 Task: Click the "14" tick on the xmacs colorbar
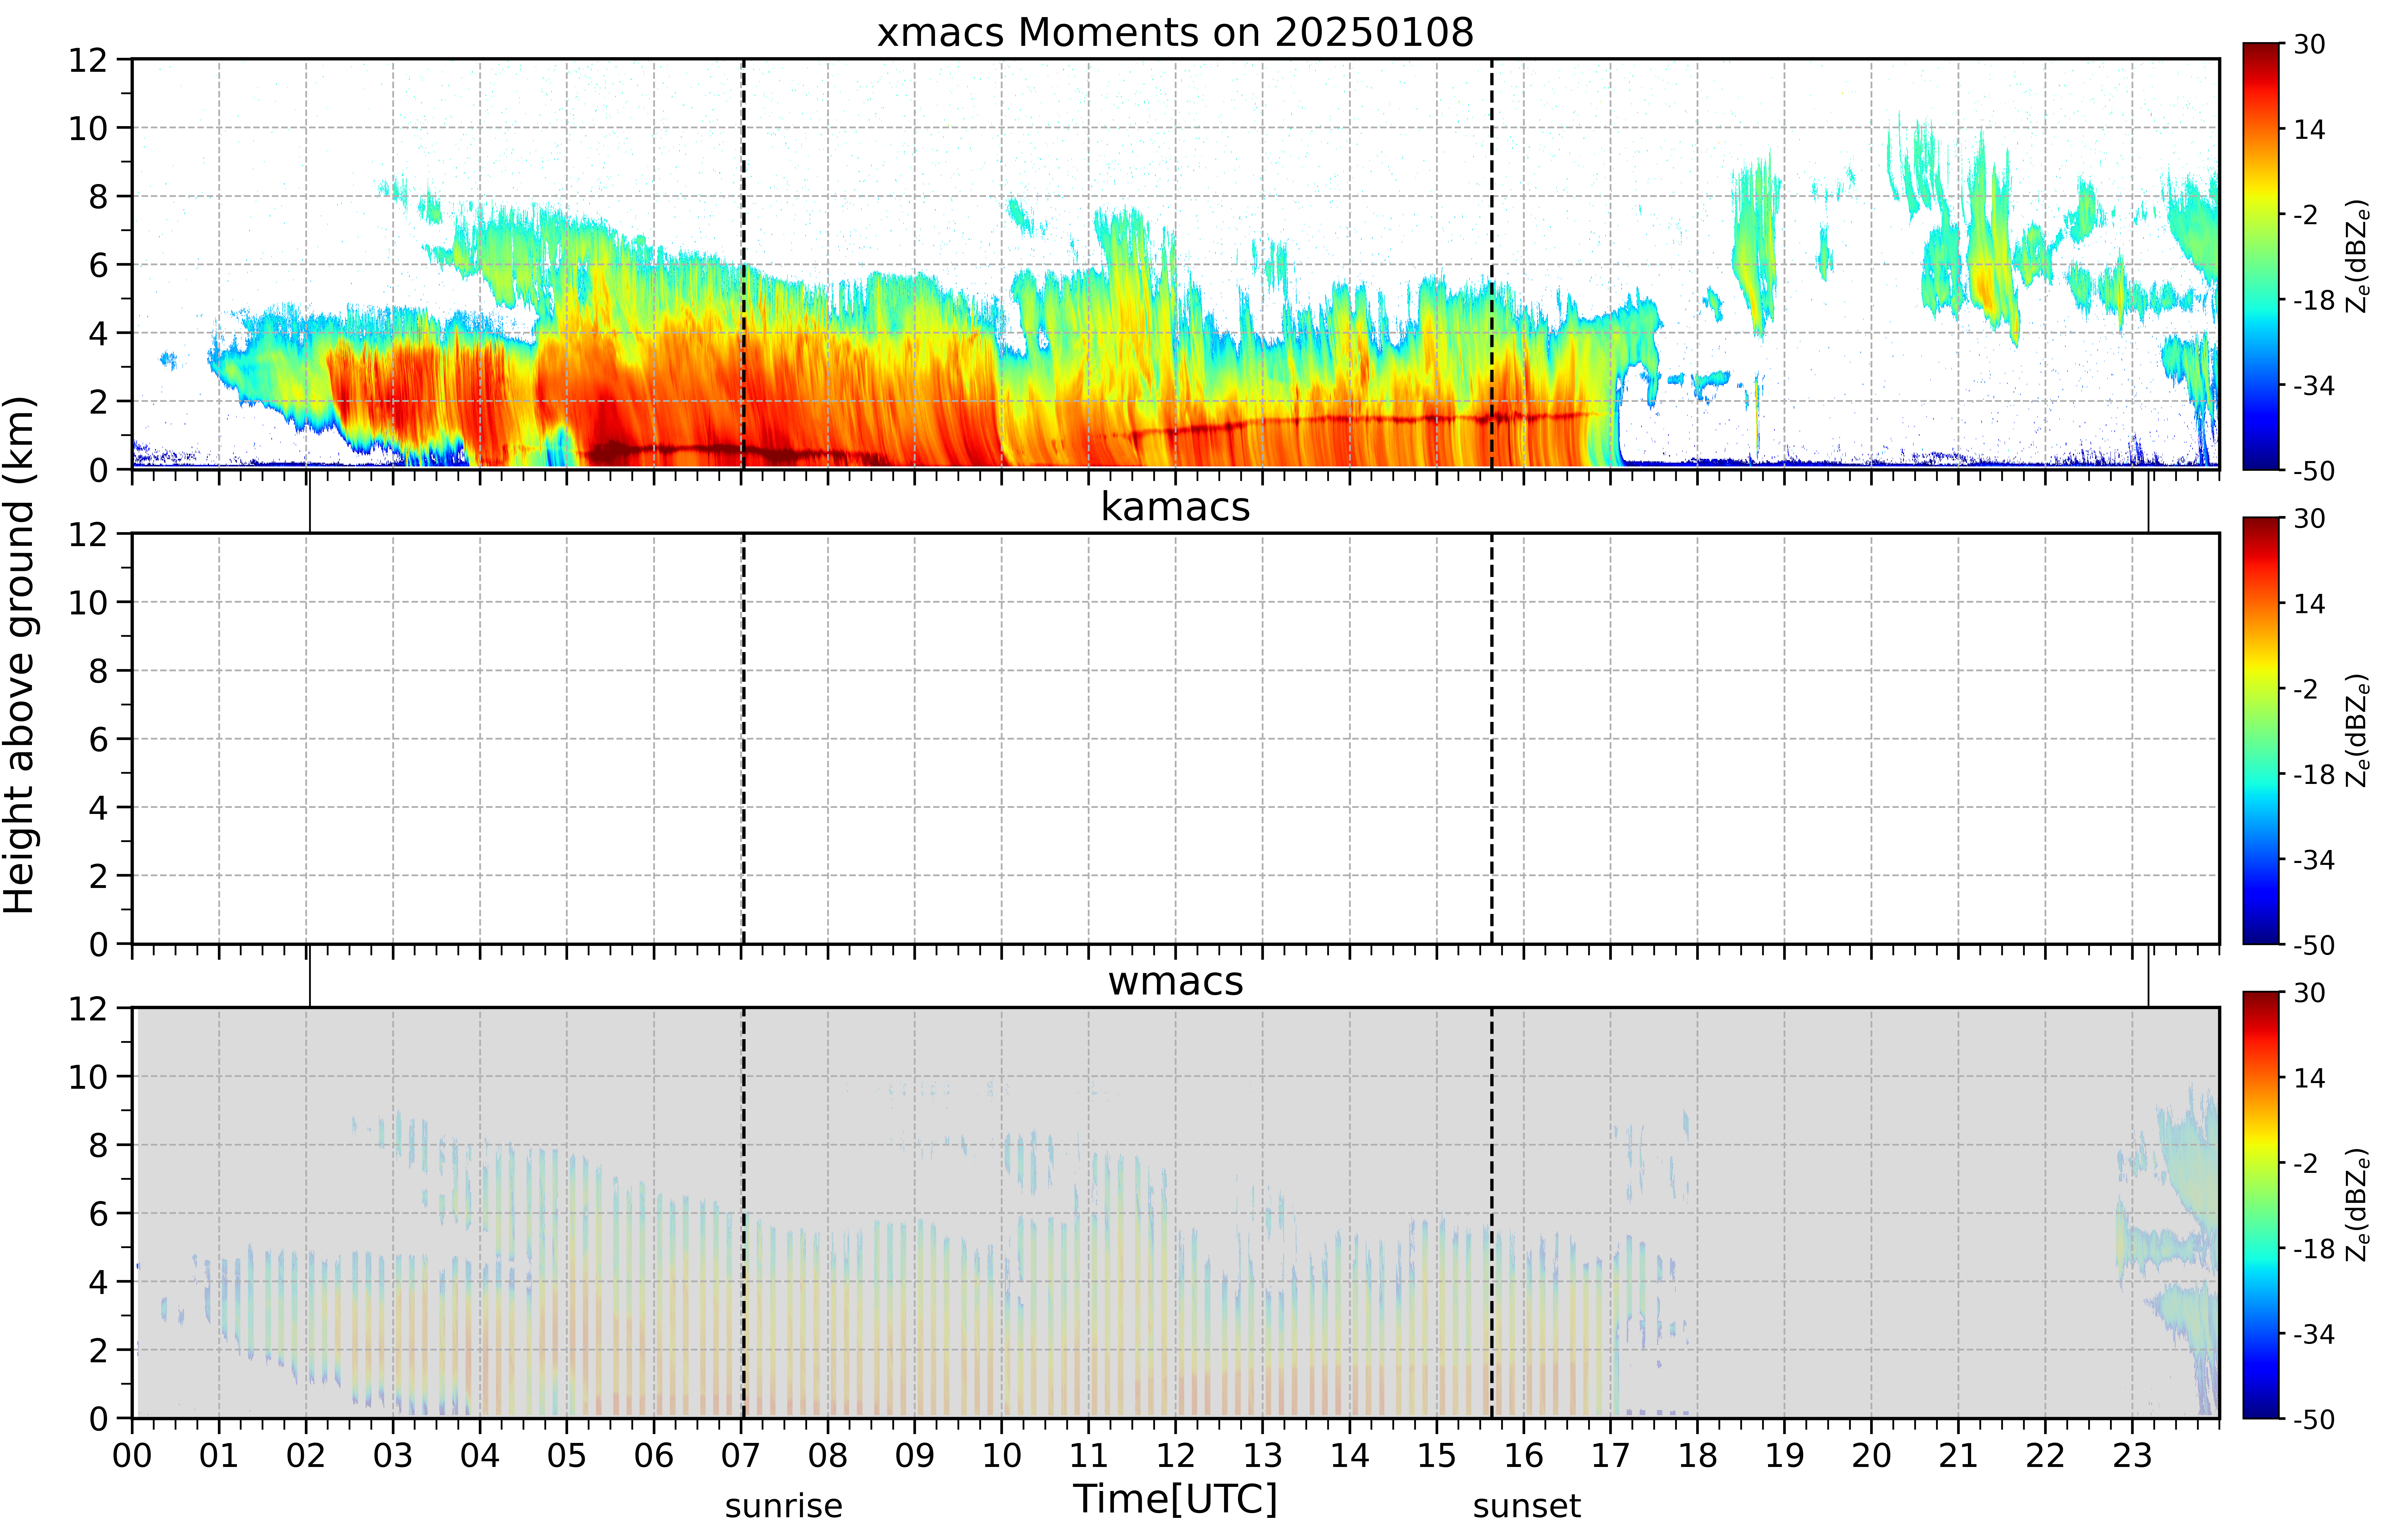(x=2309, y=129)
